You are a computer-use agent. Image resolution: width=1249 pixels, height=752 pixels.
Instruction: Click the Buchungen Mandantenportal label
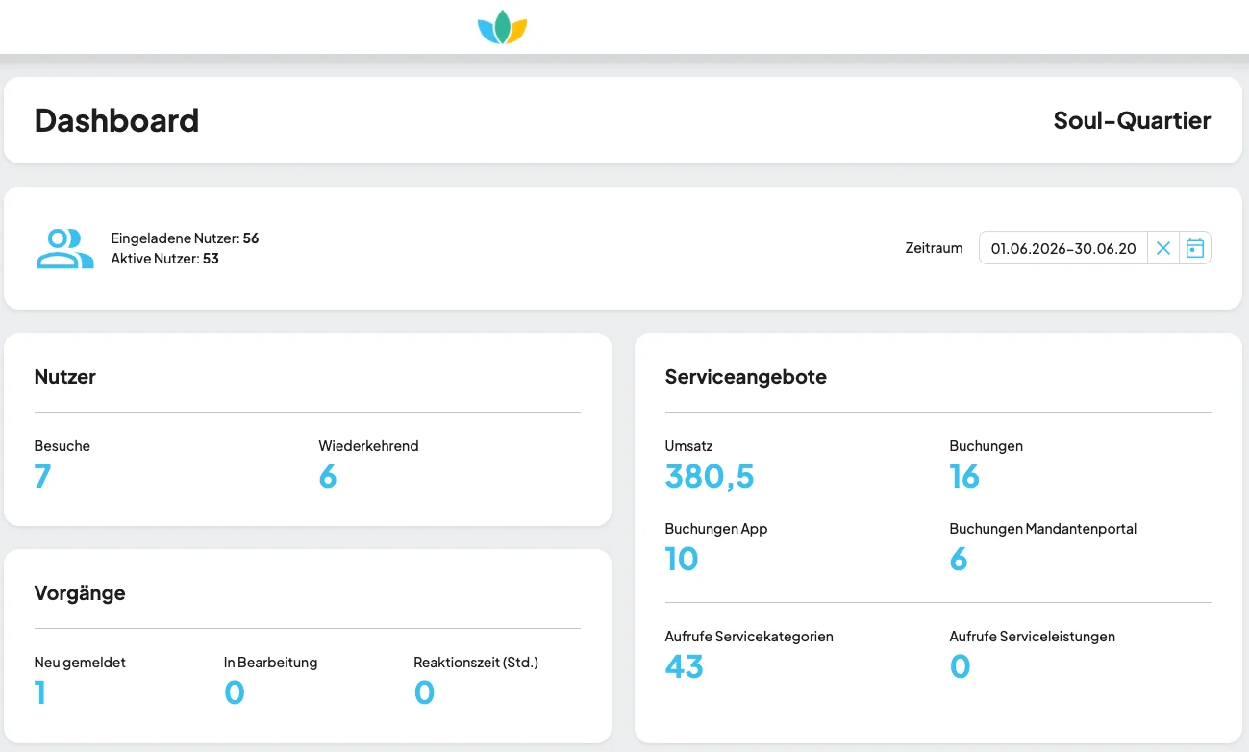(1043, 529)
